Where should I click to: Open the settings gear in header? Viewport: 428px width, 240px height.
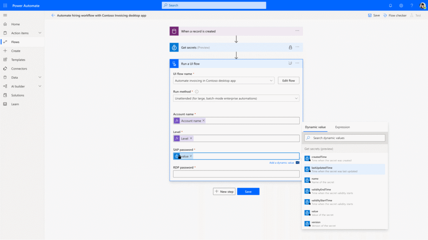pos(401,5)
